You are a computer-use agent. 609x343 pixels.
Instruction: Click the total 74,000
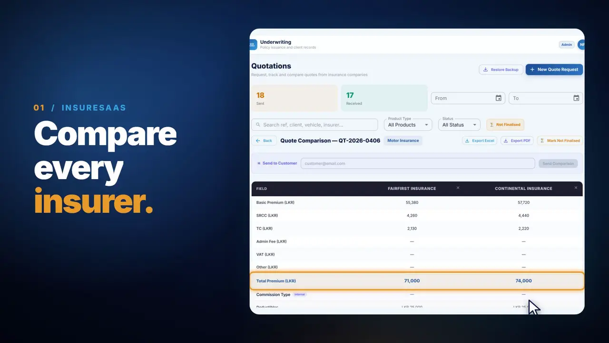(523, 281)
